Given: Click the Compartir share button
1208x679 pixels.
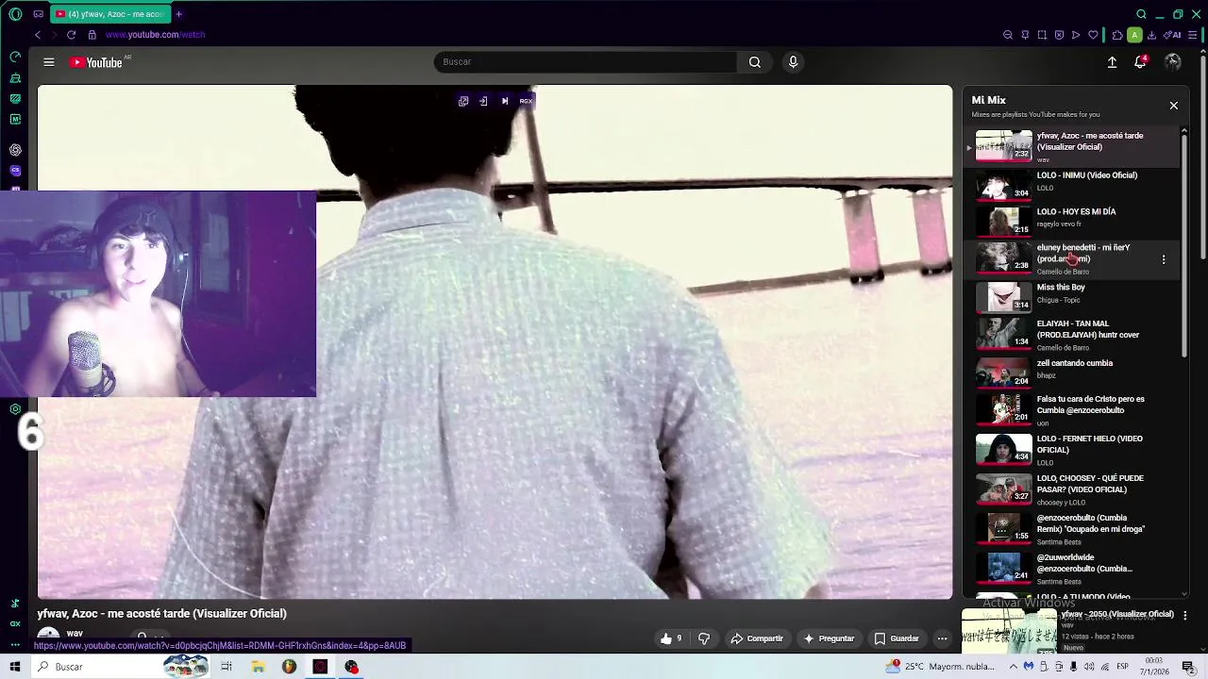Looking at the screenshot, I should tap(757, 638).
